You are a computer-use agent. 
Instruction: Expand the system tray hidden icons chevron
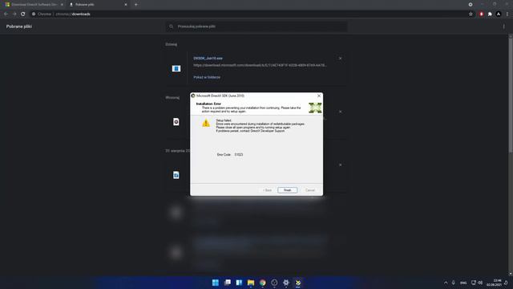click(x=446, y=283)
